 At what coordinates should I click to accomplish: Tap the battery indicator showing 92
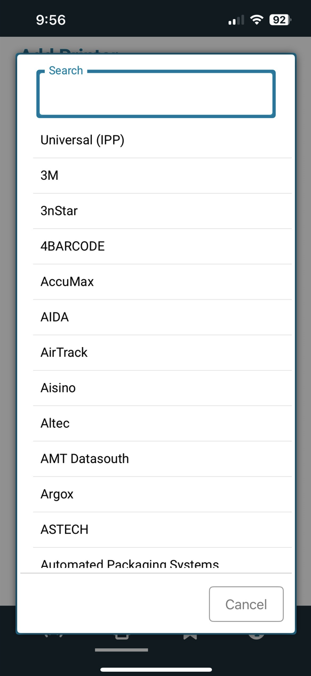(280, 20)
